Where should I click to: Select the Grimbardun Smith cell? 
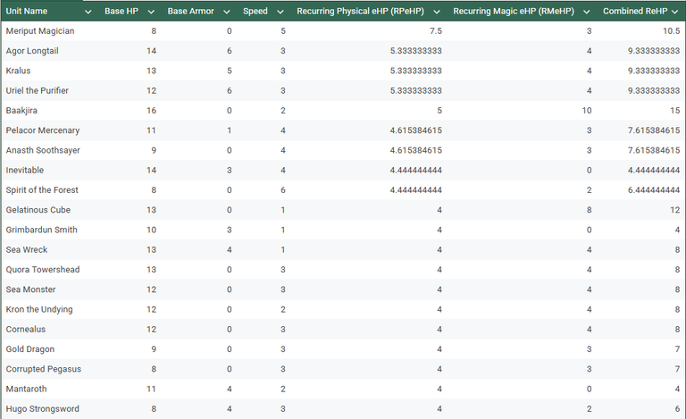(48, 230)
